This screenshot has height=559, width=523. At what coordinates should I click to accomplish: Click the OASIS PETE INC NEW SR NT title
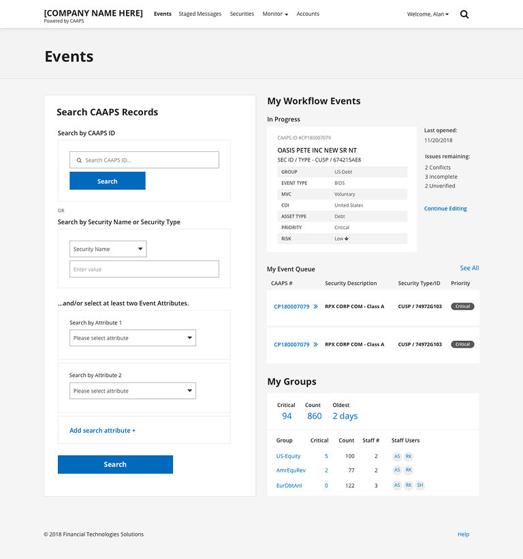[317, 151]
